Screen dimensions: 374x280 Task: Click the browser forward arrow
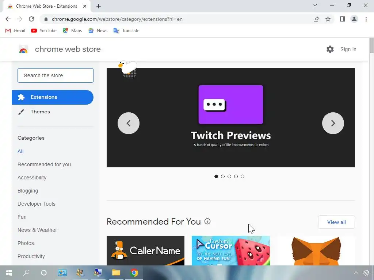point(20,19)
